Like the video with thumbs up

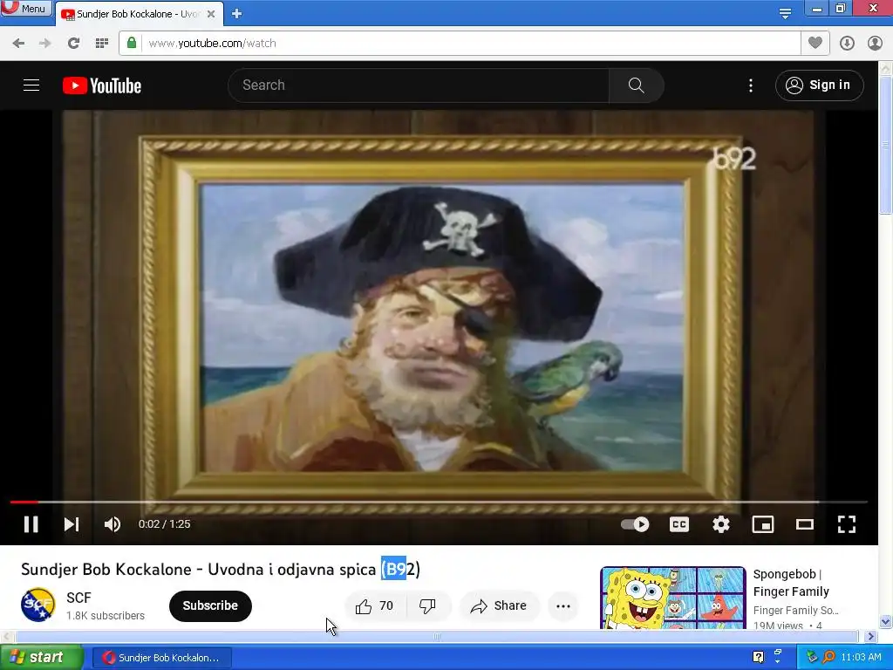point(375,606)
